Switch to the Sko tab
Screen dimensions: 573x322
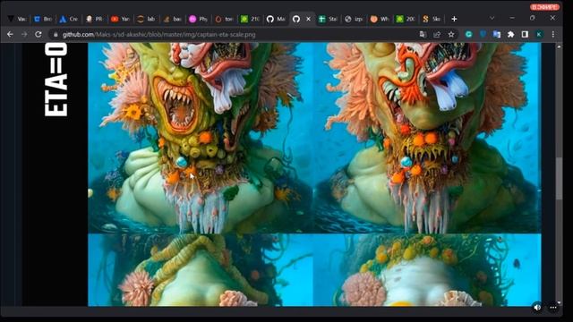(432, 19)
